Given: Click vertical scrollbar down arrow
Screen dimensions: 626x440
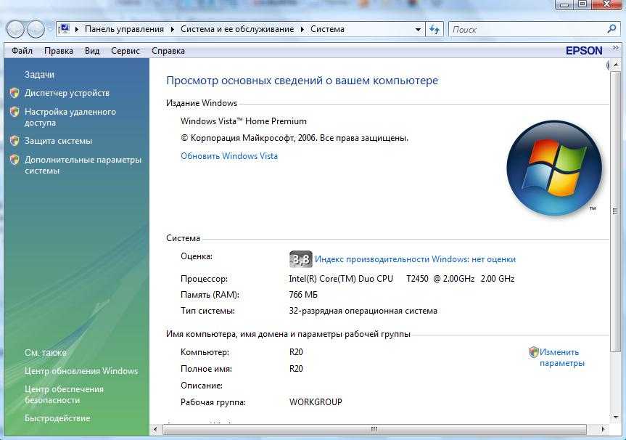Looking at the screenshot, I should tap(615, 417).
